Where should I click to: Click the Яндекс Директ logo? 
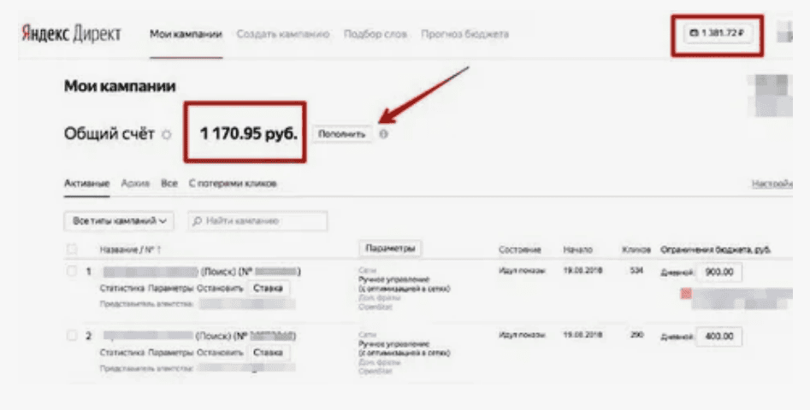71,34
